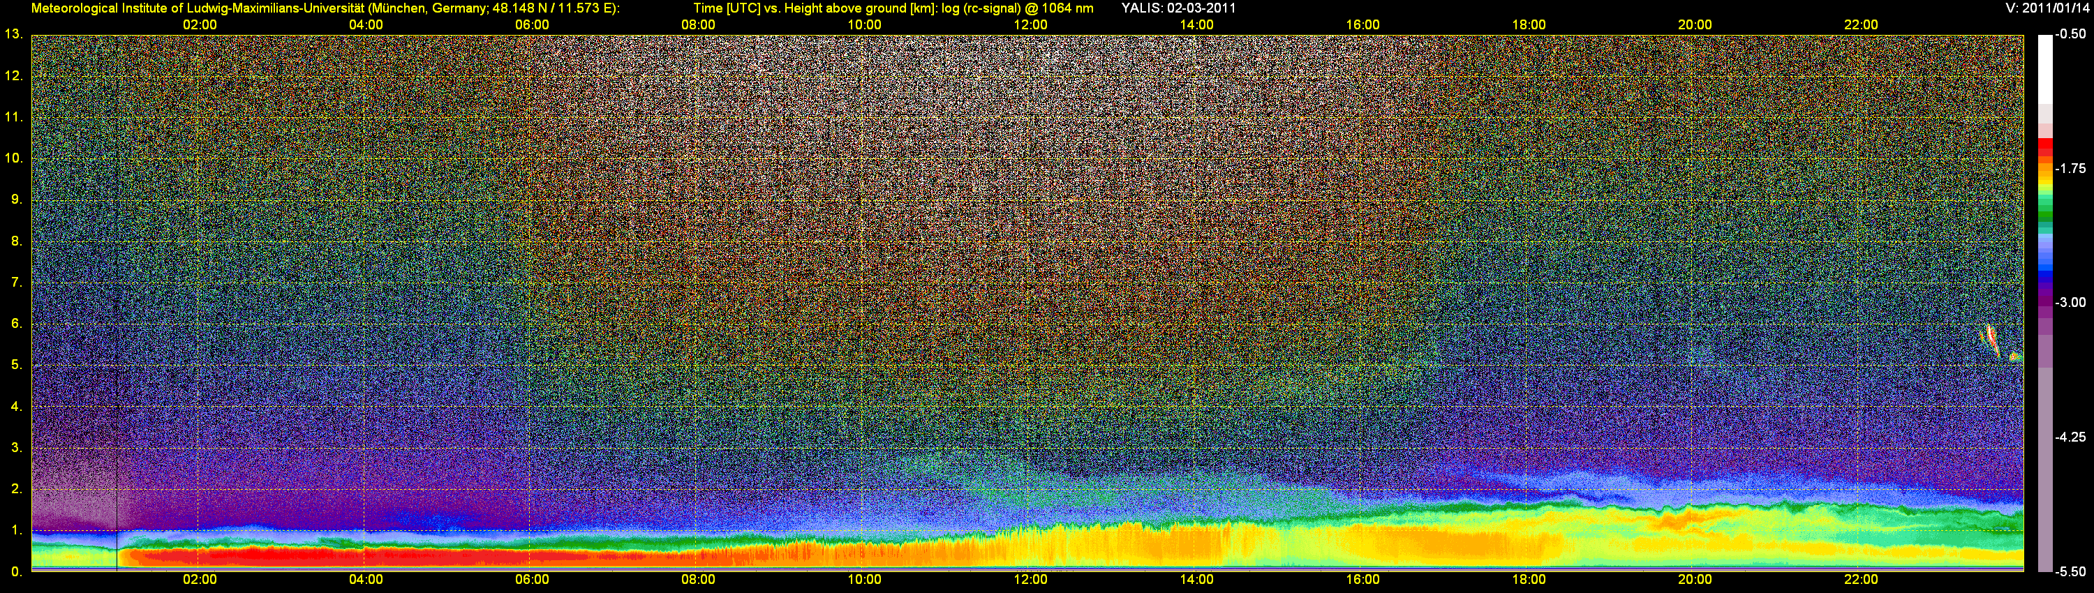Click the 8. km height axis label
The image size is (2094, 593).
coord(15,241)
